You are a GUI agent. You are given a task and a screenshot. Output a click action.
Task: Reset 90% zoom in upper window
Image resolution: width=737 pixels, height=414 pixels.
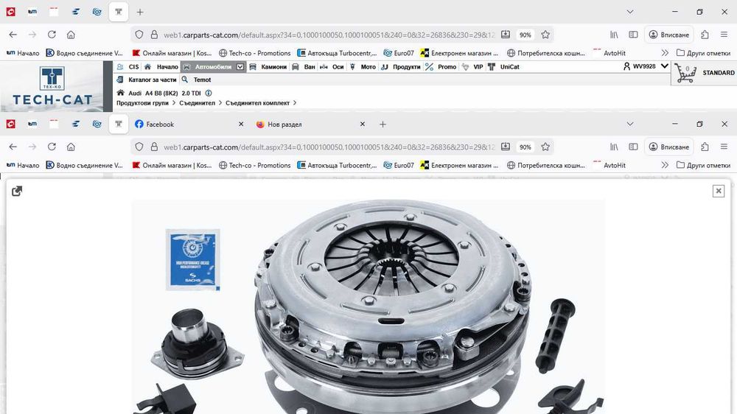pos(525,35)
